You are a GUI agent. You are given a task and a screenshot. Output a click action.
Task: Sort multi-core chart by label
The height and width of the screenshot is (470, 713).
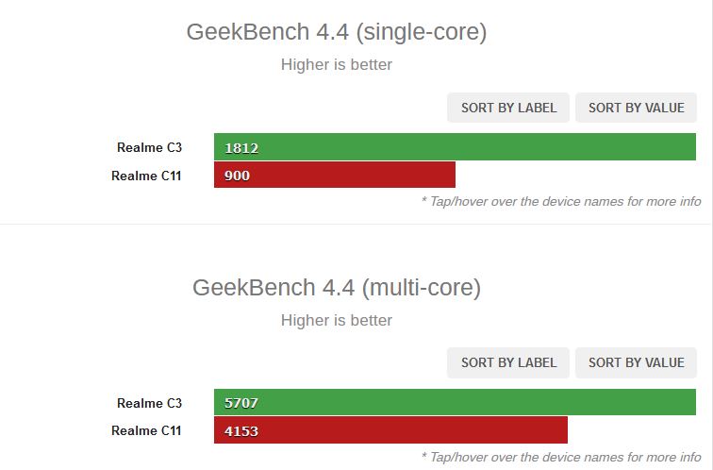(x=508, y=362)
